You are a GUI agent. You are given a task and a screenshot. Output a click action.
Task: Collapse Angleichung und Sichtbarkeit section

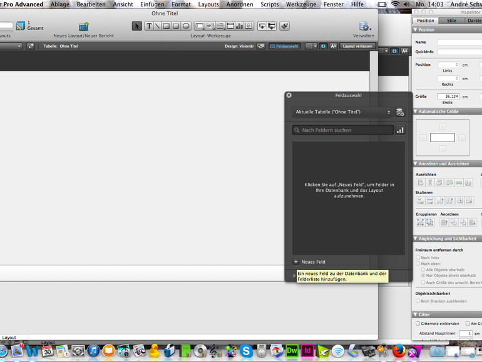point(416,239)
